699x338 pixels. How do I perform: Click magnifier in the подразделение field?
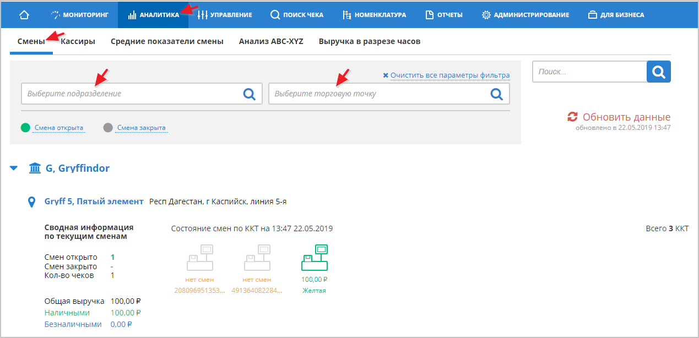(250, 94)
